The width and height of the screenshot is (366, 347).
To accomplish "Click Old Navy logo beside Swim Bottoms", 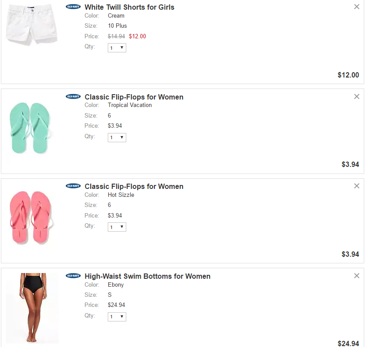I will click(x=73, y=276).
